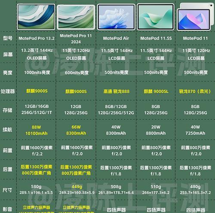This screenshot has width=215, height=213.
Task: Click the MatePad Pro 13.2 tablet image
Action: click(36, 17)
